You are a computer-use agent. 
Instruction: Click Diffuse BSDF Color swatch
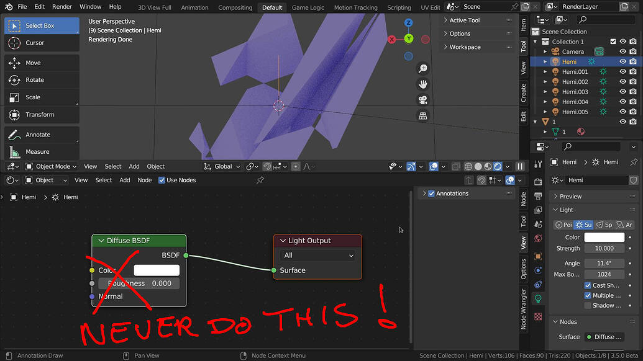tap(157, 270)
